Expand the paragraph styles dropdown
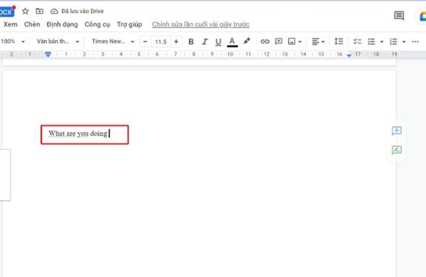Viewport: 426px width, 277px height. [x=55, y=41]
